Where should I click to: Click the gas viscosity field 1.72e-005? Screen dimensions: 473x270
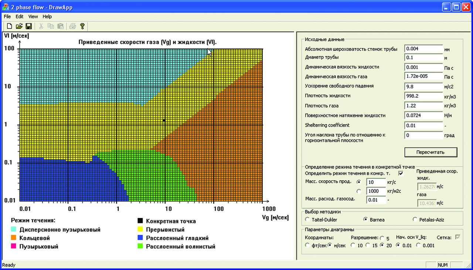[423, 77]
